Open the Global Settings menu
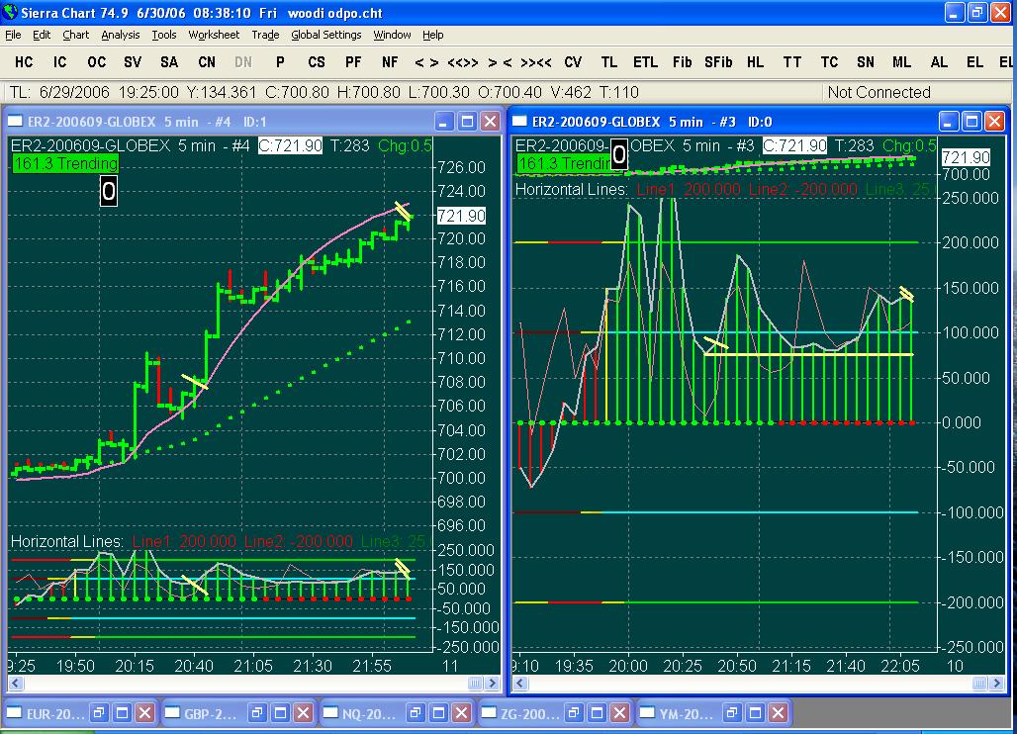This screenshot has height=734, width=1017. (325, 35)
